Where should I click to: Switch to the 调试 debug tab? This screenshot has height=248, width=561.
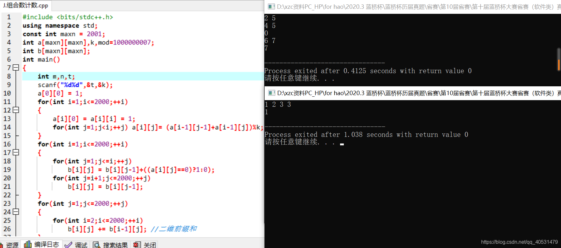point(76,245)
